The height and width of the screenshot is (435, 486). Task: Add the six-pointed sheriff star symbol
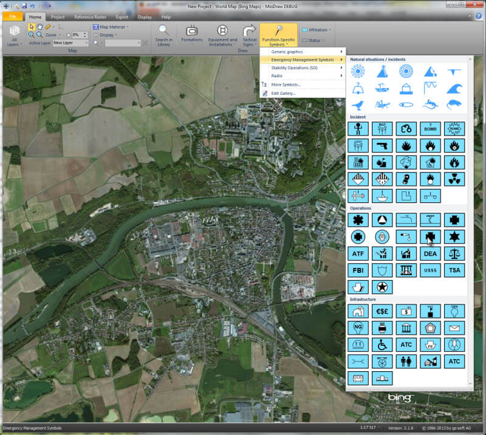click(454, 237)
